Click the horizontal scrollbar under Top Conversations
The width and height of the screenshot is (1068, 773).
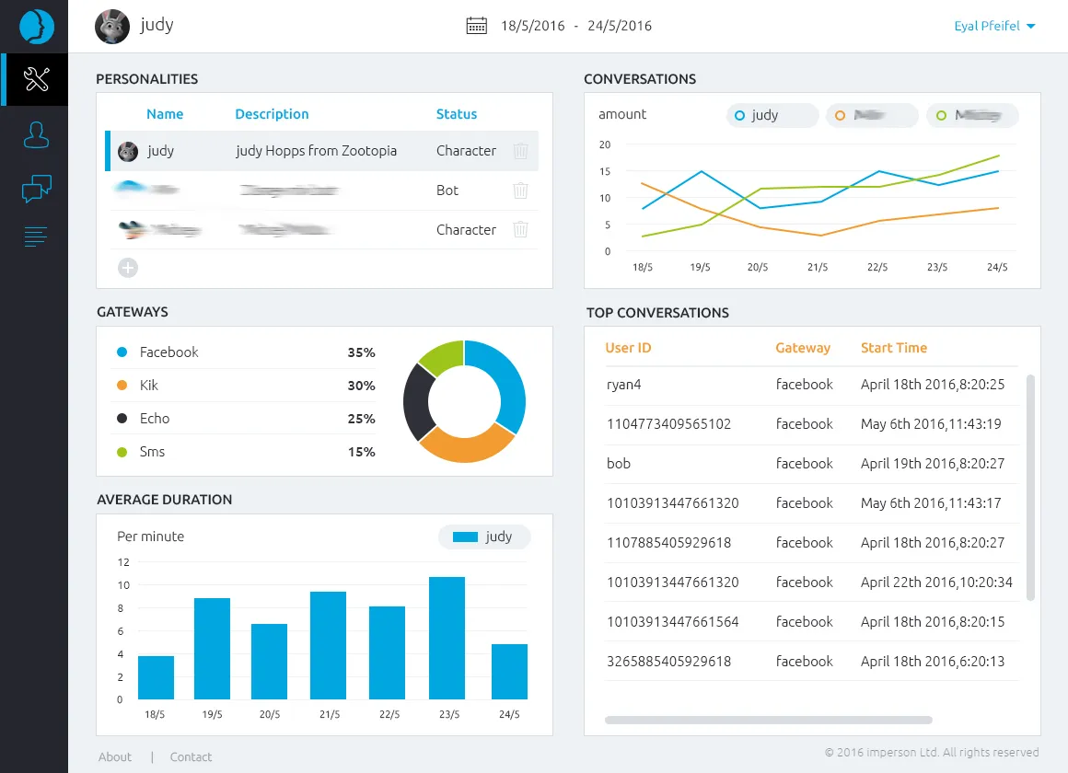coord(768,720)
